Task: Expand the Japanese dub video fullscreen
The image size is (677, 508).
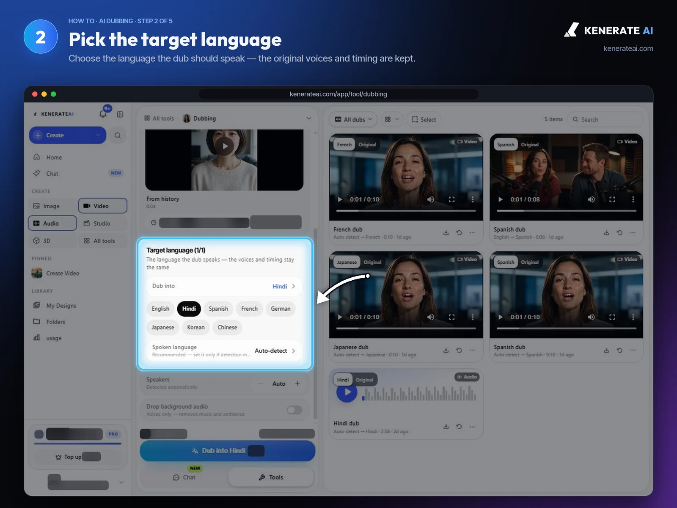Action: [451, 317]
